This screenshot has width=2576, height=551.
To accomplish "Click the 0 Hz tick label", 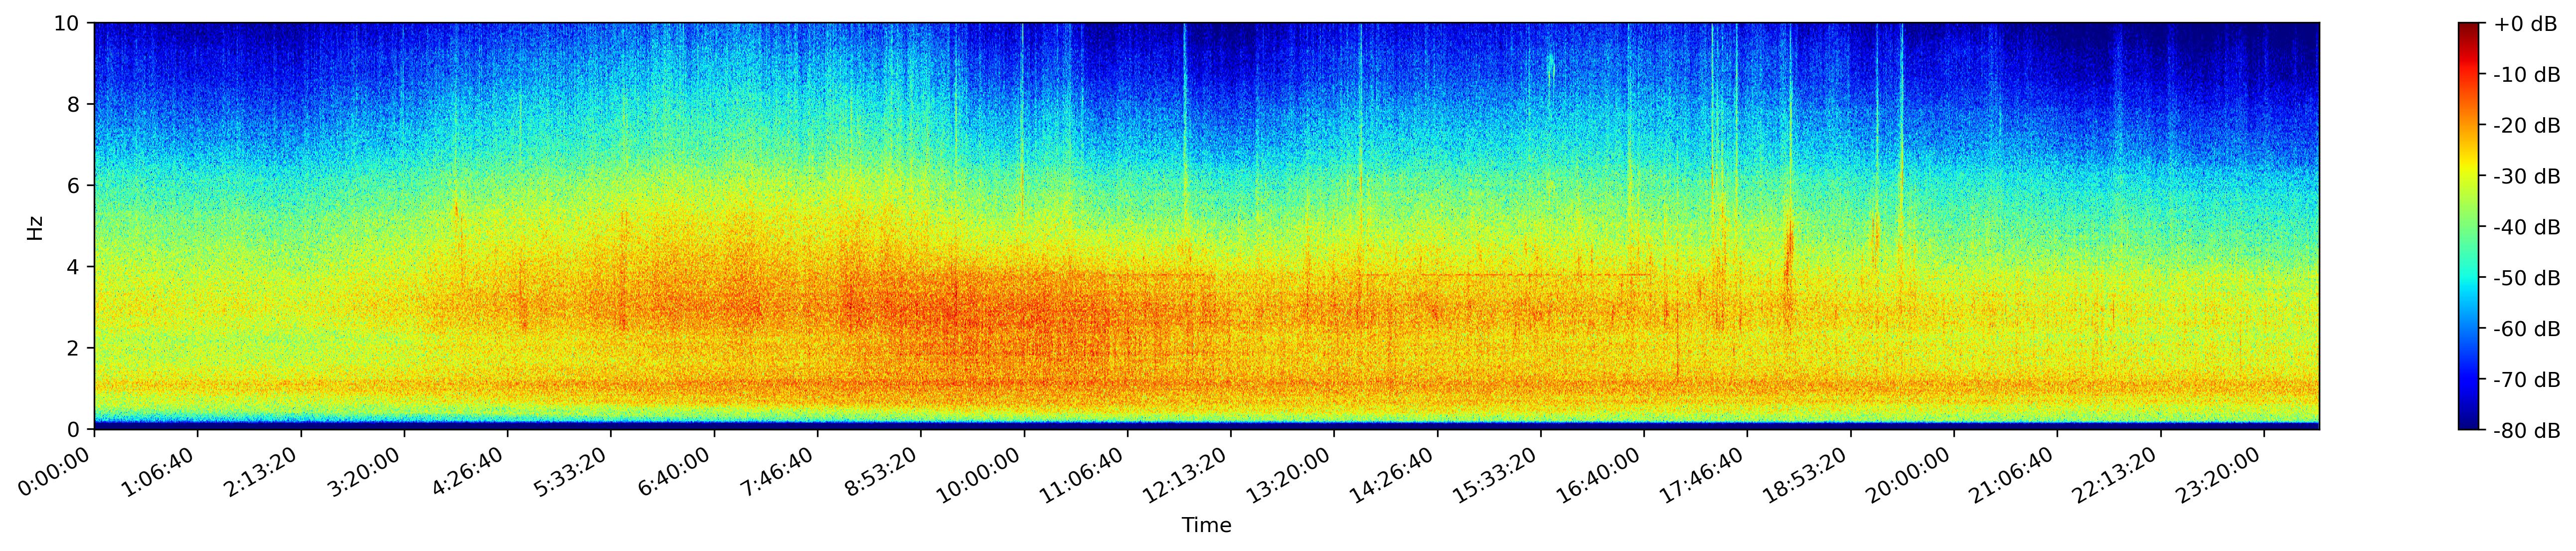I will [x=74, y=430].
